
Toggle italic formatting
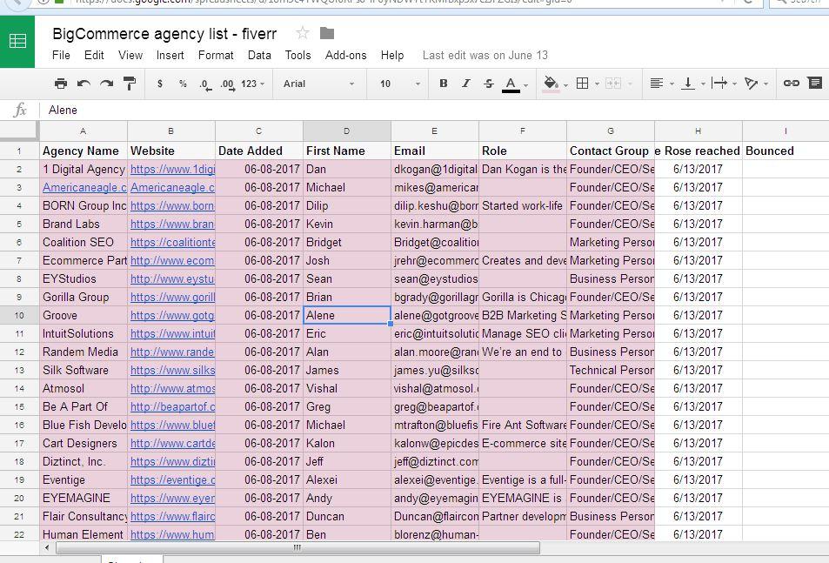(465, 83)
